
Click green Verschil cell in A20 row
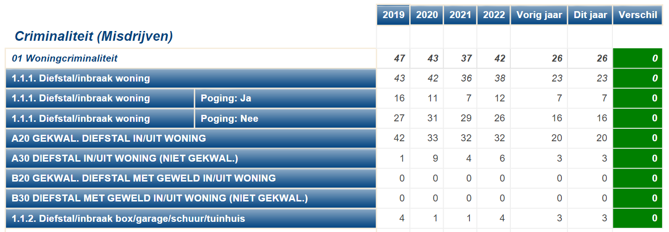coord(638,138)
